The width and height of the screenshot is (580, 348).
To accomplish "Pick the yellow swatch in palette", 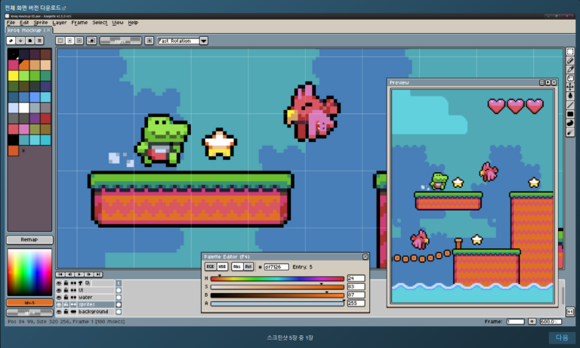I will [x=14, y=75].
